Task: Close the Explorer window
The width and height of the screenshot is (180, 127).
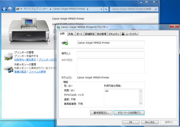Action: click(154, 2)
